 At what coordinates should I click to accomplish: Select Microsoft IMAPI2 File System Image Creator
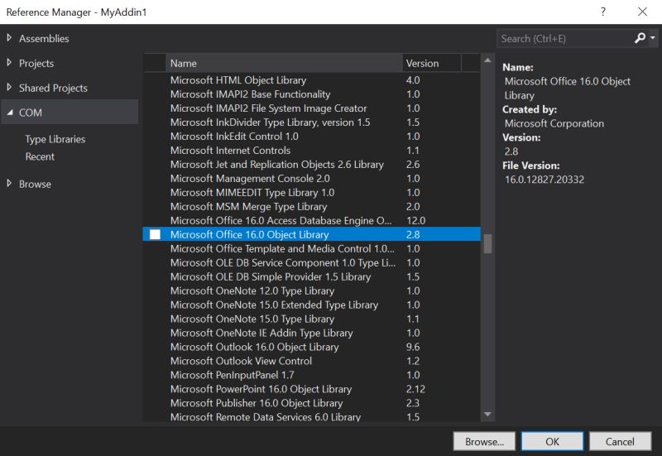coord(312,108)
